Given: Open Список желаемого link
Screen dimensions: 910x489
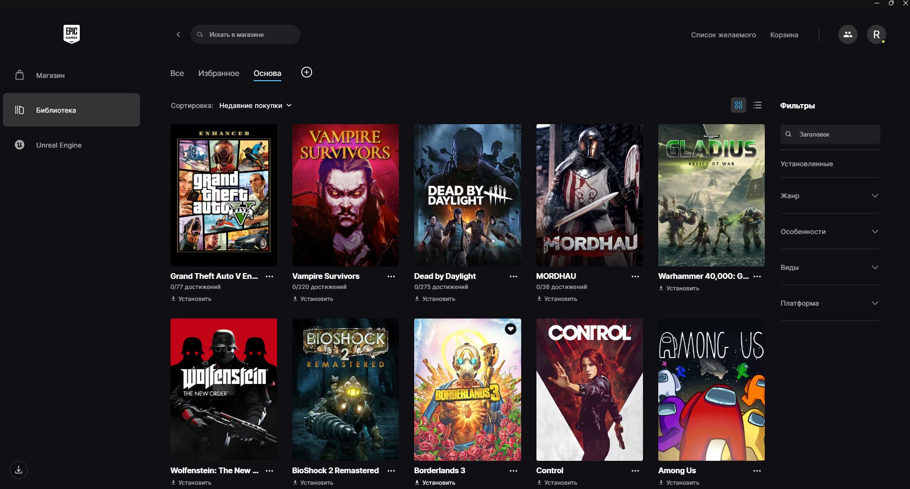Looking at the screenshot, I should [723, 35].
